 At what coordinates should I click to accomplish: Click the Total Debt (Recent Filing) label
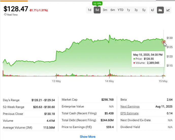(79, 120)
